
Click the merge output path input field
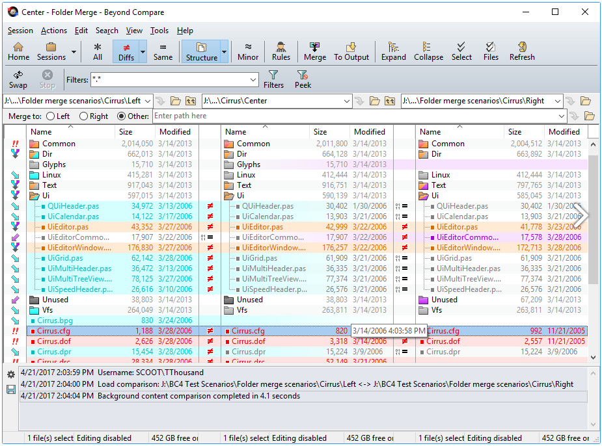tap(359, 116)
